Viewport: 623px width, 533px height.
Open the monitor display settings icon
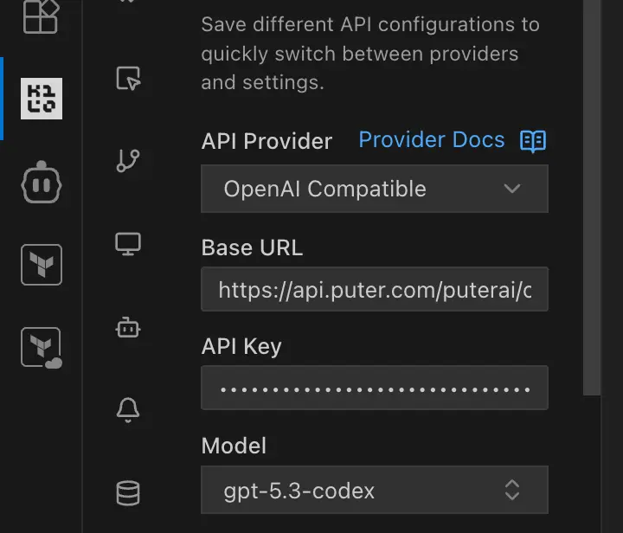click(128, 244)
